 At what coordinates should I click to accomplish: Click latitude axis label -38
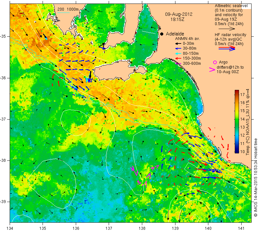pos(4,160)
